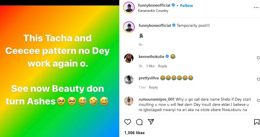This screenshot has width=260, height=137.
Task: Reply to kennethokolie's comment
Action: [162, 66]
